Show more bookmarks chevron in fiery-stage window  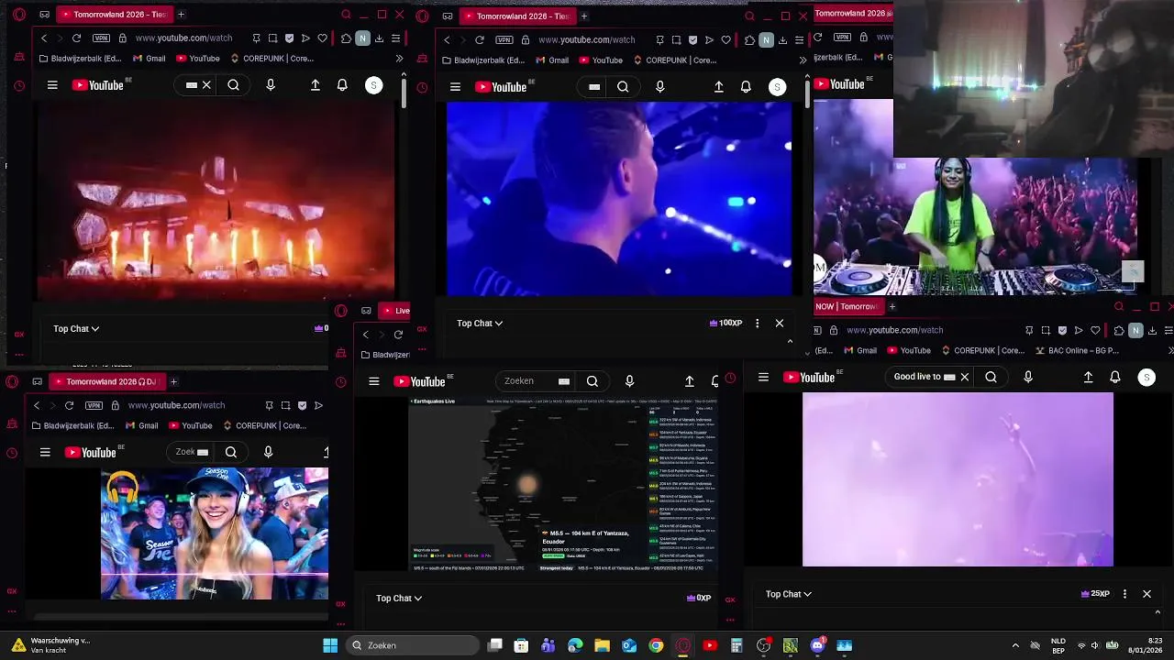pos(399,59)
